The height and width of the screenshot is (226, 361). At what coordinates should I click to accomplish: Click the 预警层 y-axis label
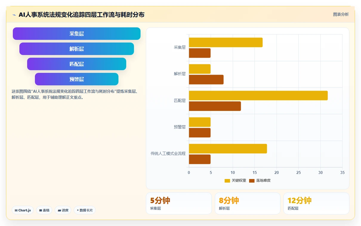coord(180,127)
